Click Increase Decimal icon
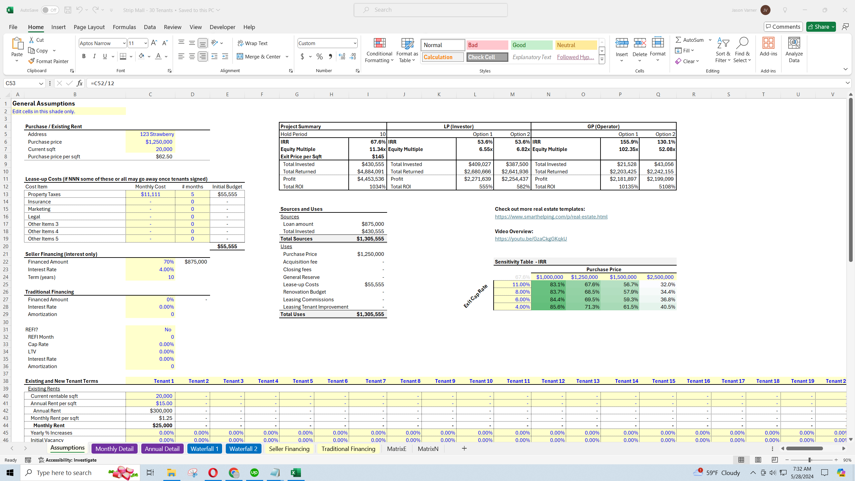The width and height of the screenshot is (855, 481). [342, 56]
